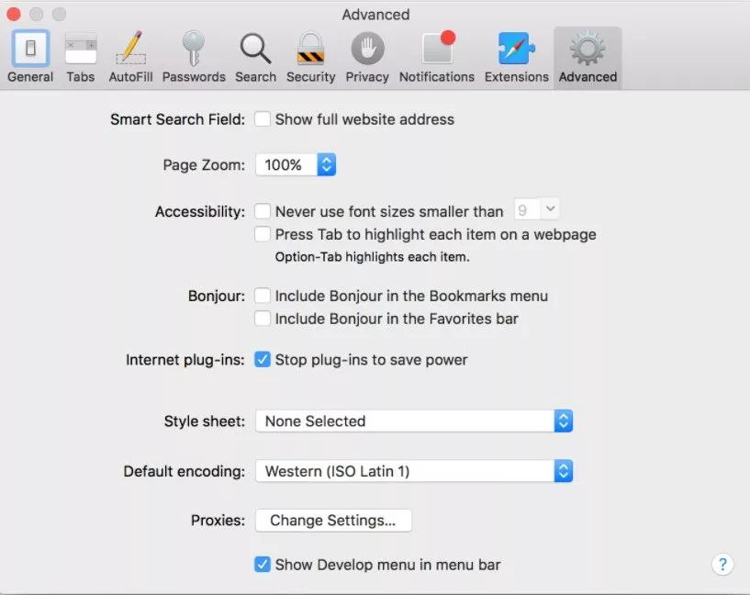This screenshot has height=595, width=750.
Task: Click the 'Accessibility:' label
Action: [x=200, y=211]
